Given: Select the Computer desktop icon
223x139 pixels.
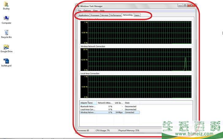Looking at the screenshot, I should point(6,20).
